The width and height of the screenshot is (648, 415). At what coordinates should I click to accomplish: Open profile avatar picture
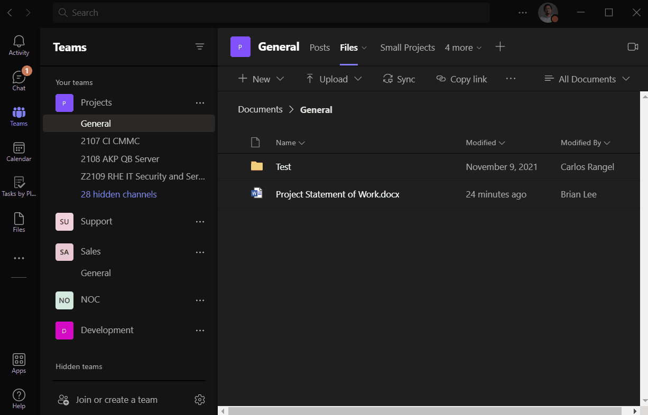tap(548, 13)
